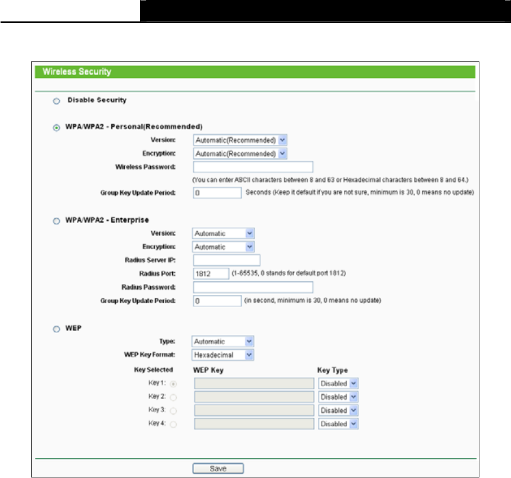Open the Key 2 Key Type dropdown
The width and height of the screenshot is (511, 478).
coord(338,397)
